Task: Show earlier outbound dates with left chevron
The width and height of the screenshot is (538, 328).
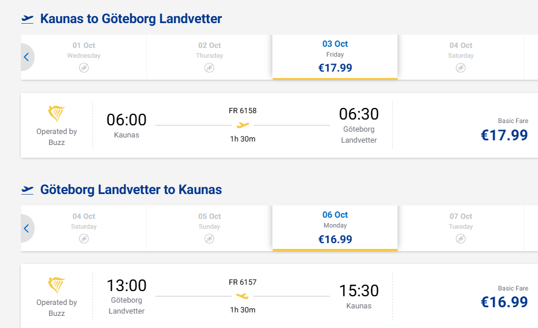Action: coord(27,57)
